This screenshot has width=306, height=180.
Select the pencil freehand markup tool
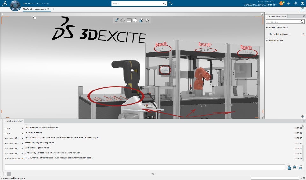pos(117,20)
